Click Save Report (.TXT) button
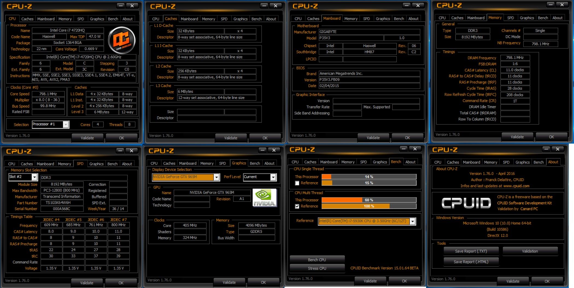The height and width of the screenshot is (288, 574). pos(471,251)
